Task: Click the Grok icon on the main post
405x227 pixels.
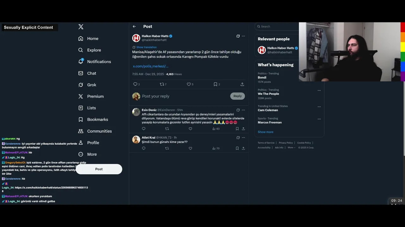Action: click(x=238, y=36)
